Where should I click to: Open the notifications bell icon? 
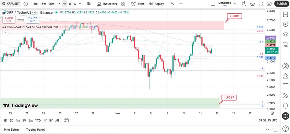pos(285,106)
